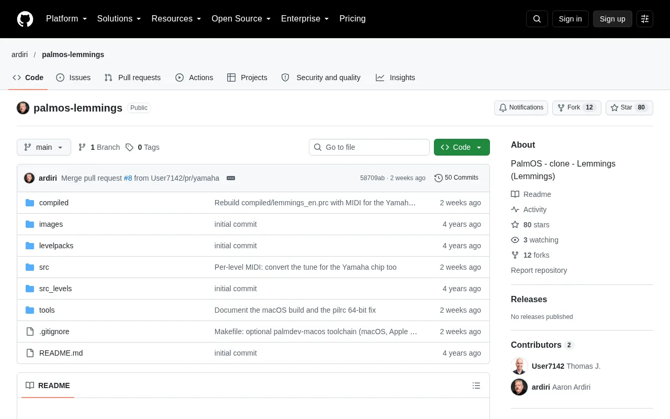Open the green Code dropdown button
670x419 pixels.
coord(462,147)
